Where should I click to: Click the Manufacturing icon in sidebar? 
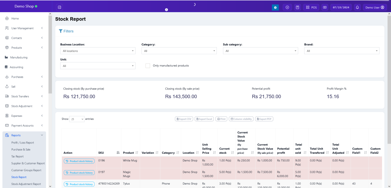coord(6,57)
